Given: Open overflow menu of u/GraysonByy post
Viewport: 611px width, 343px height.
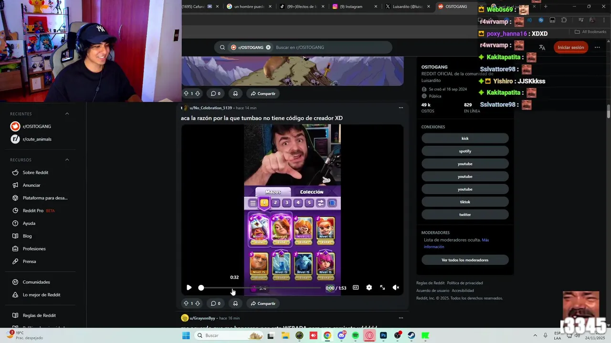Looking at the screenshot, I should pyautogui.click(x=401, y=318).
